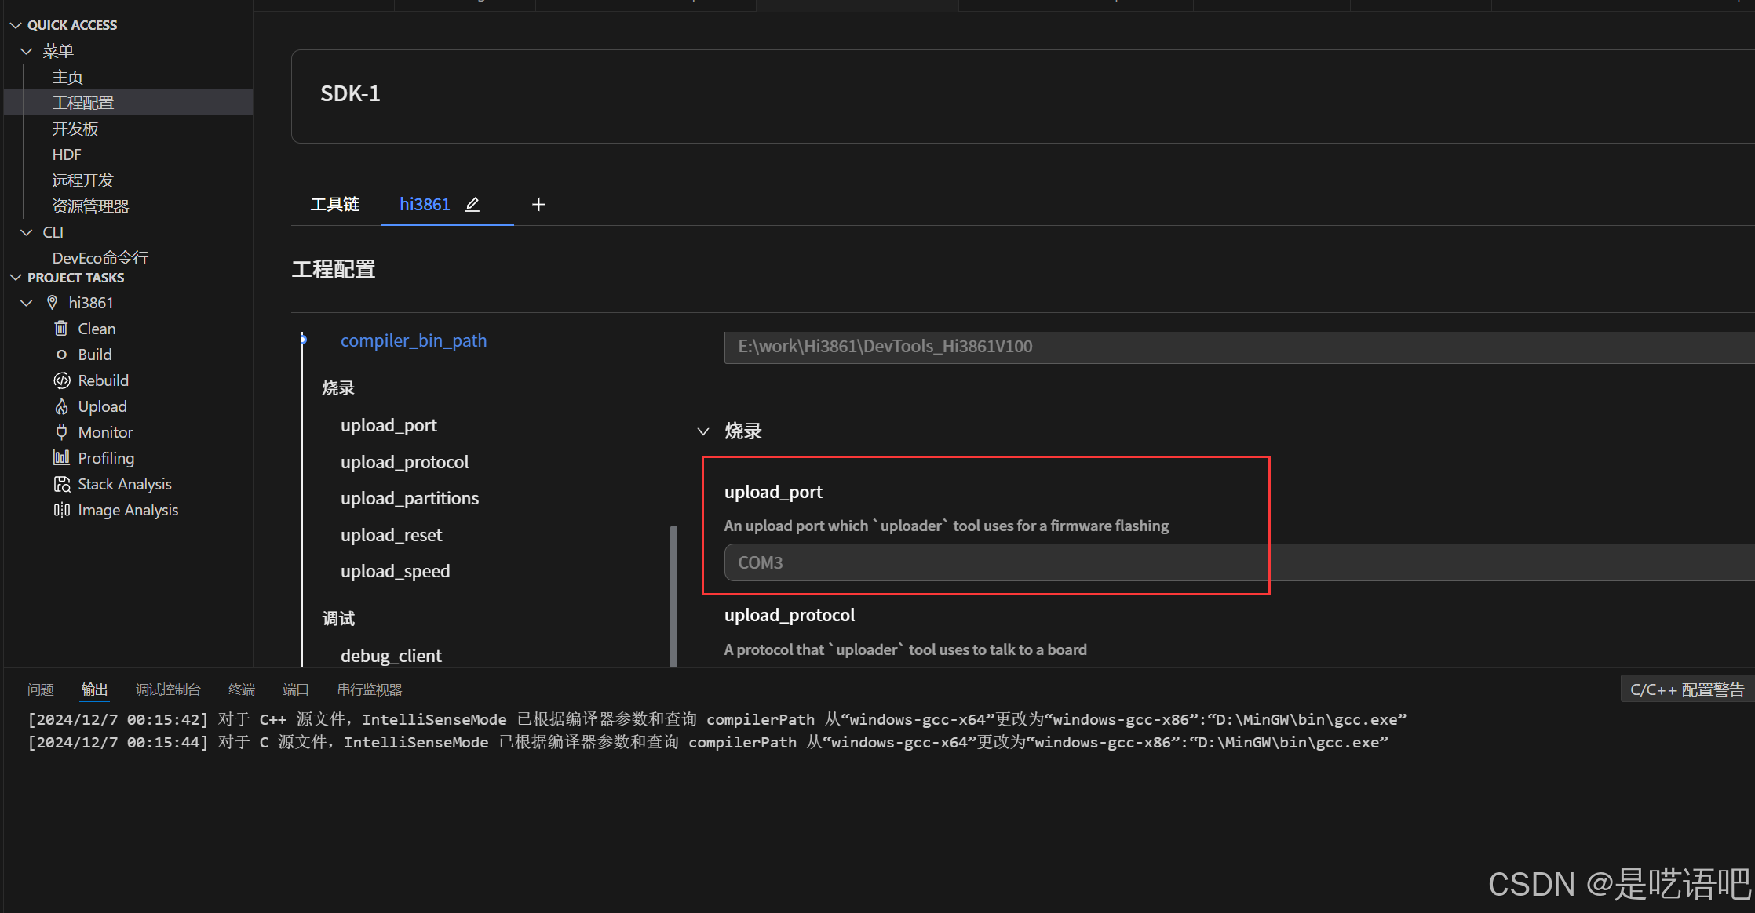Screen dimensions: 1755x913
Task: Click the Profiling chart icon
Action: tap(61, 458)
